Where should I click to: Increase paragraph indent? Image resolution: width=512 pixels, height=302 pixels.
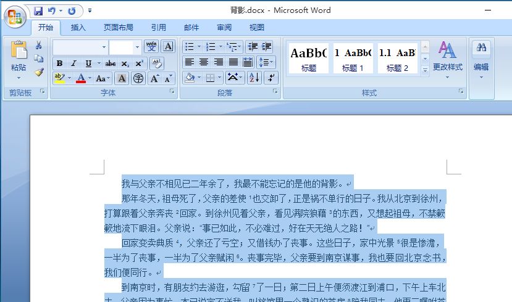click(x=266, y=47)
